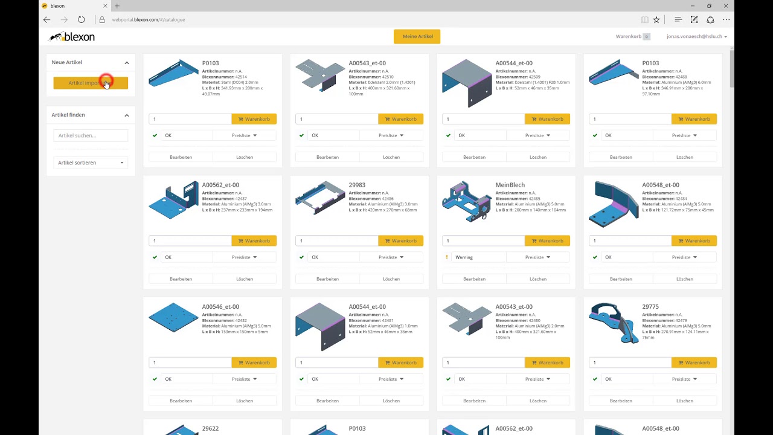Click the quantity field on the 29983 card
The height and width of the screenshot is (435, 773).
[336, 241]
